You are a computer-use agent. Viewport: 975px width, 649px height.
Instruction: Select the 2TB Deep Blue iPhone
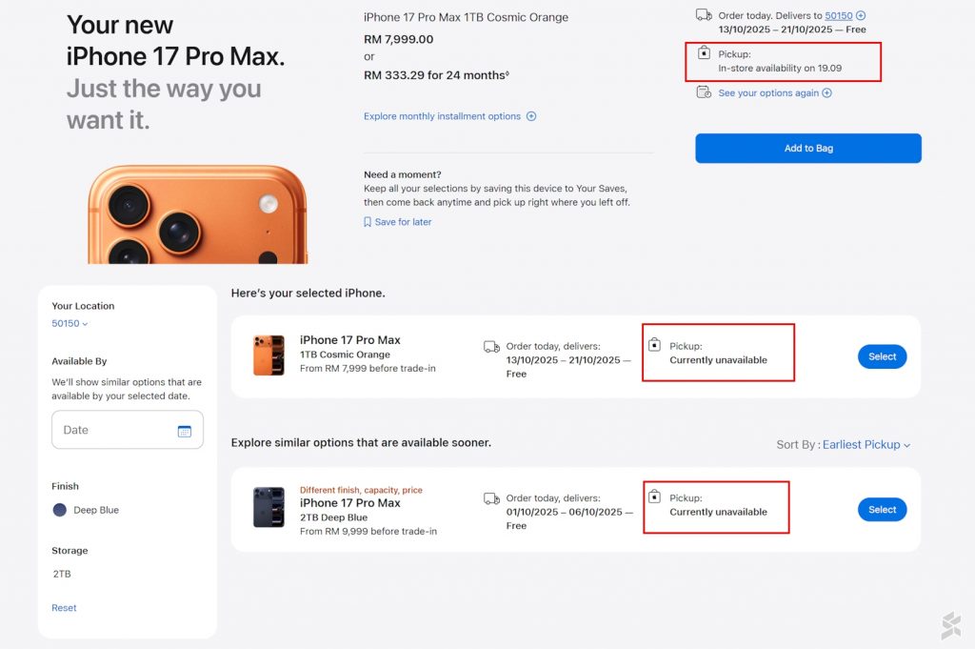(882, 510)
